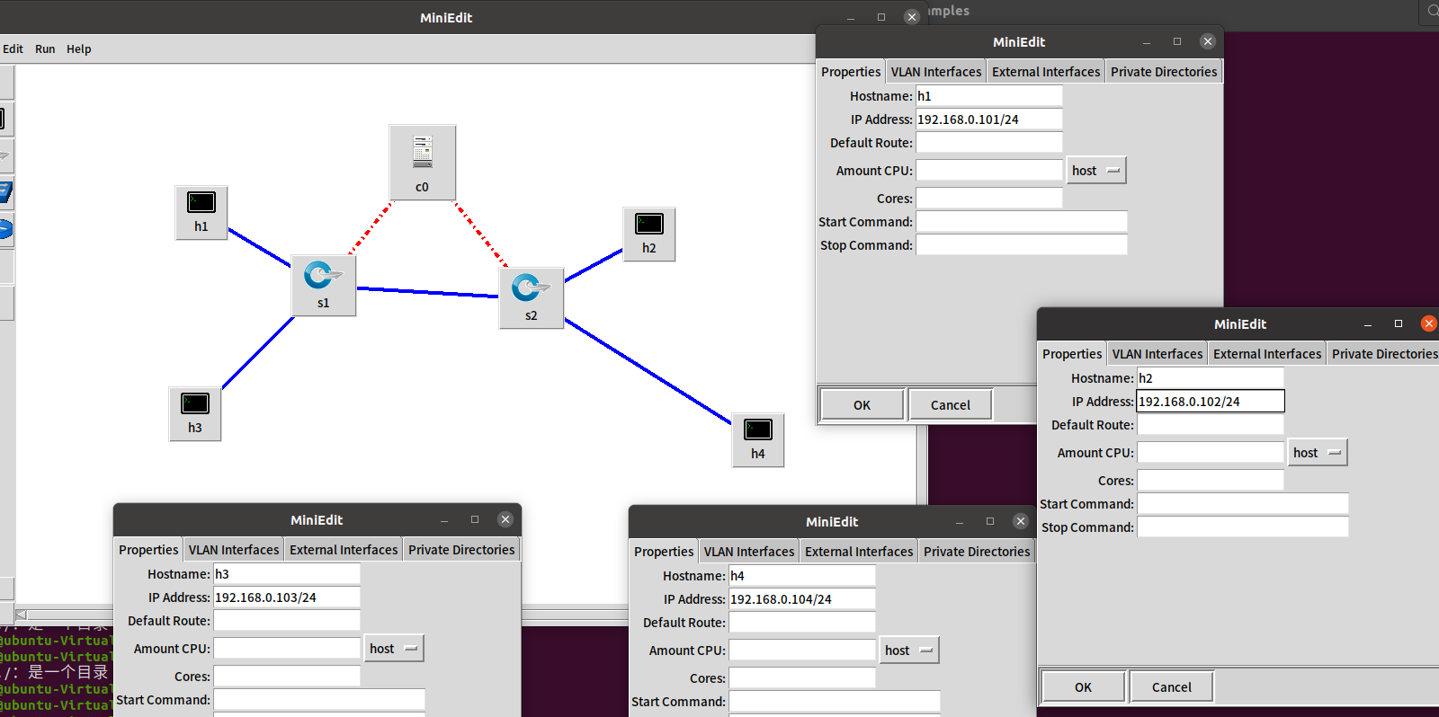1439x717 pixels.
Task: Open VLAN Interfaces tab in h3 dialog
Action: [x=234, y=550]
